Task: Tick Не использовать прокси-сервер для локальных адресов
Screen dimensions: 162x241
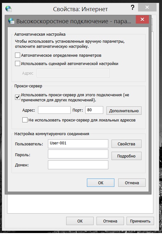Action: (x=25, y=120)
